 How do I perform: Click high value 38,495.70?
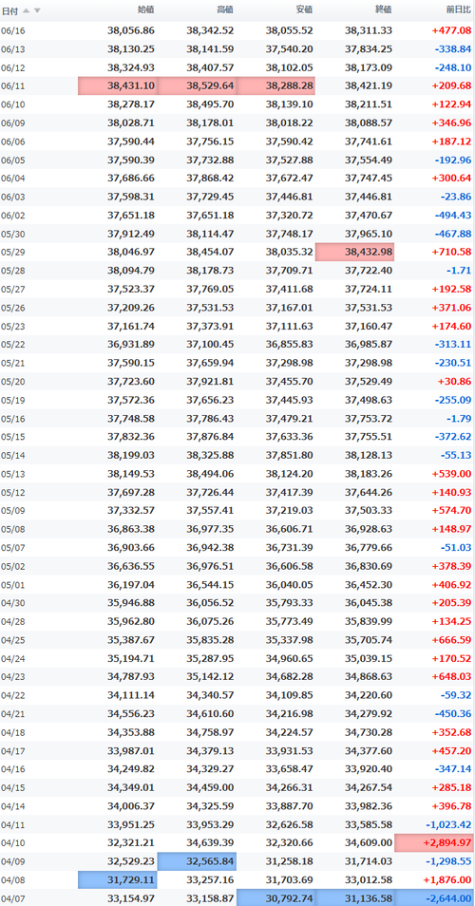coord(210,104)
